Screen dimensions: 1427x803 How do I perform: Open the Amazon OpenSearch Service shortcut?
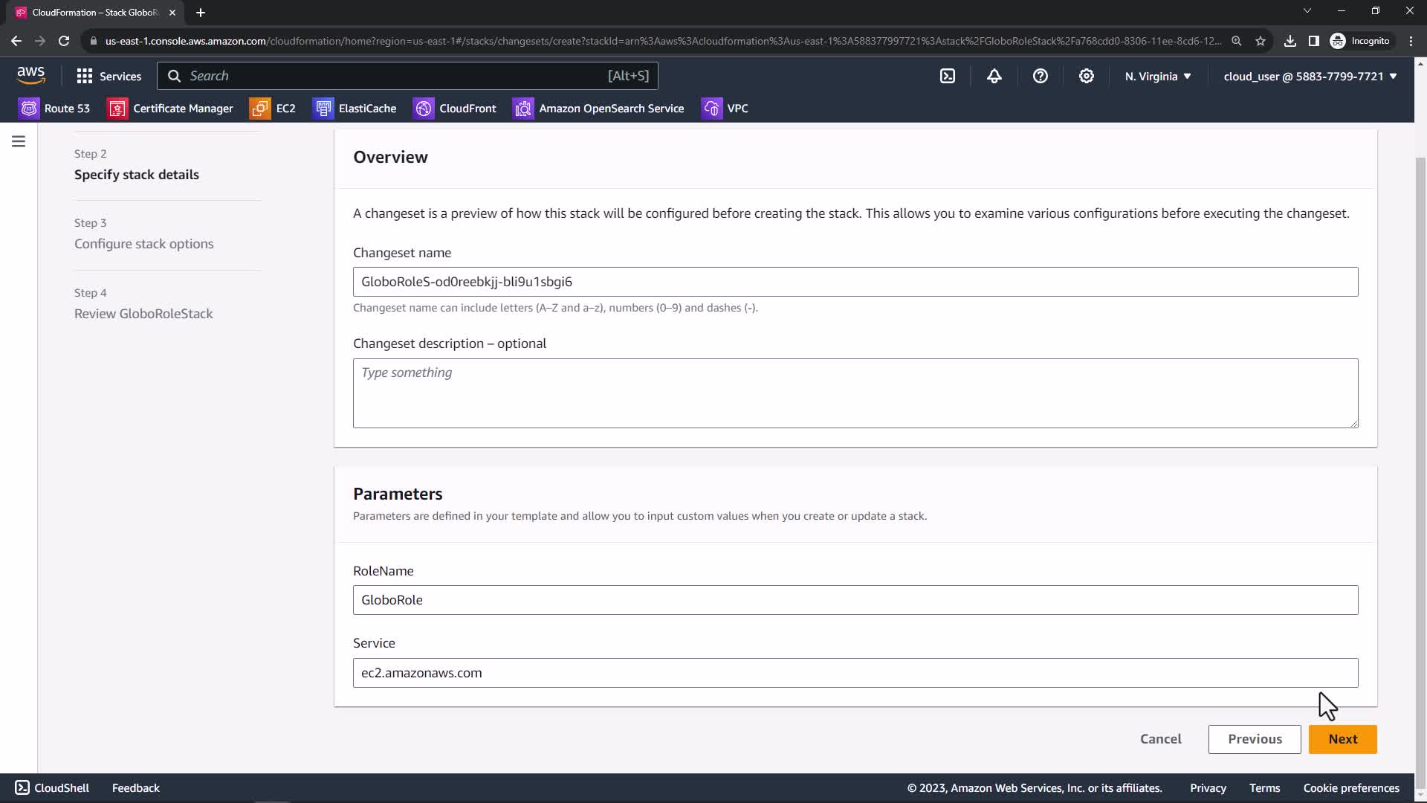coord(599,109)
